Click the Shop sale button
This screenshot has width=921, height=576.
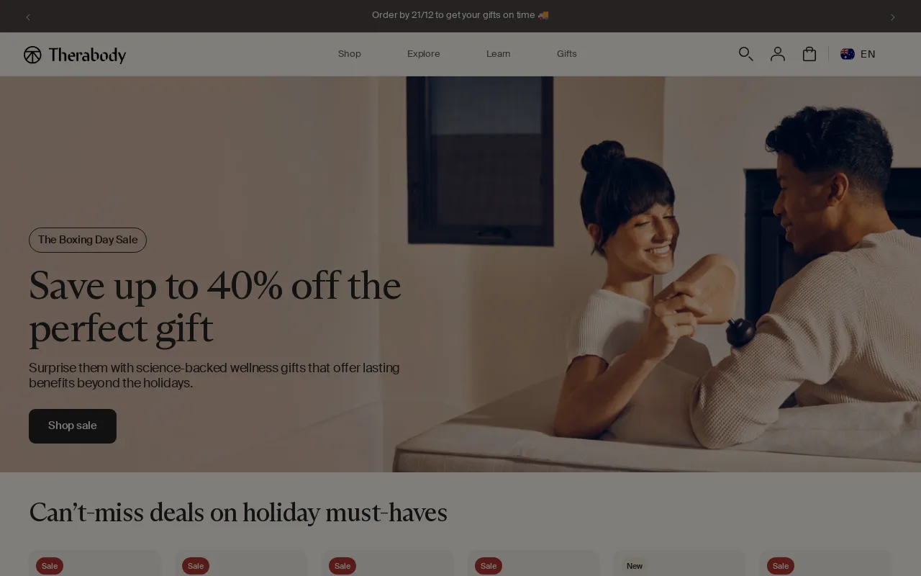pos(73,426)
